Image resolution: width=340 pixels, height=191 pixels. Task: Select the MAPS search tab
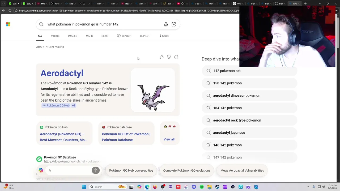(x=89, y=36)
